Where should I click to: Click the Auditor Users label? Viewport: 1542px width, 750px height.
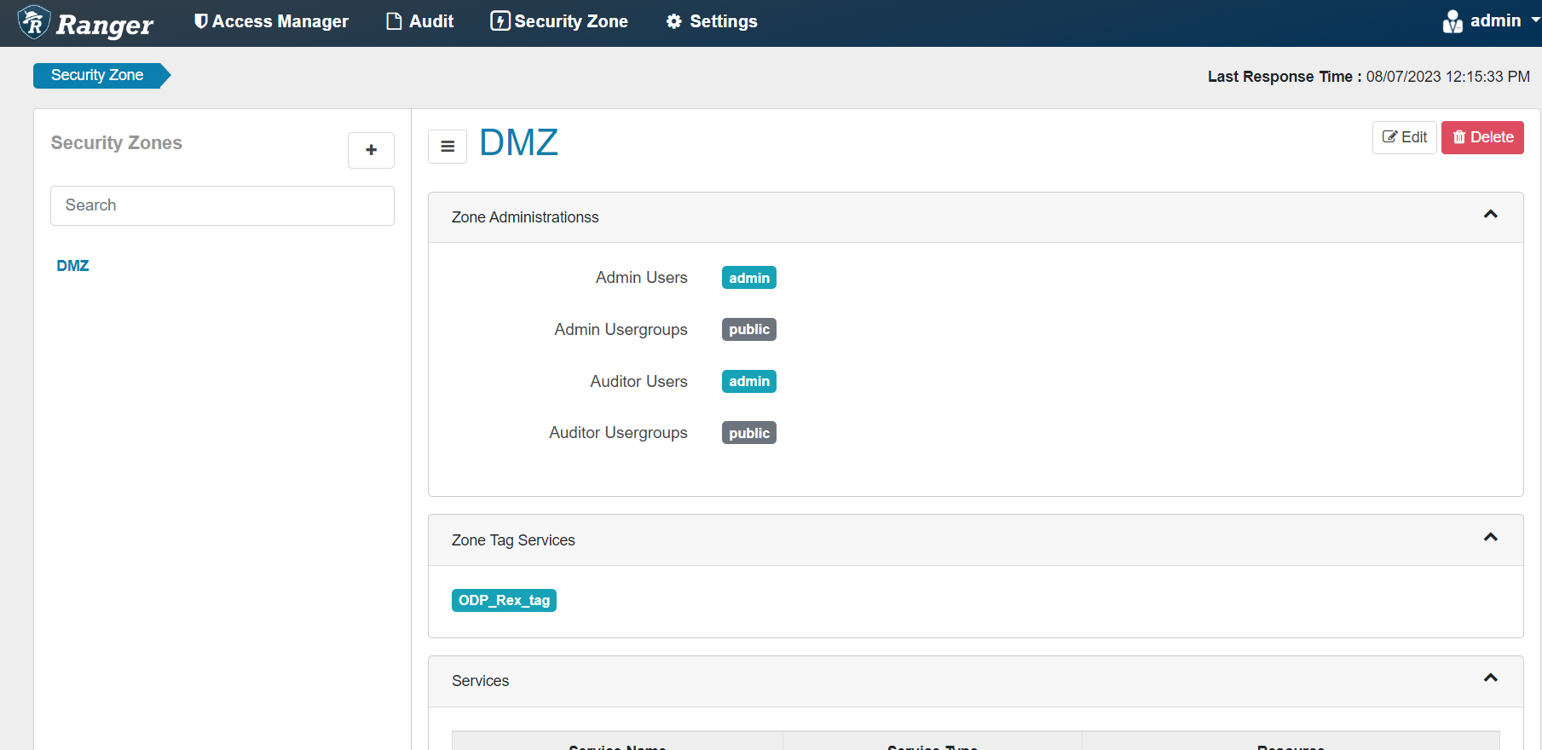click(638, 382)
